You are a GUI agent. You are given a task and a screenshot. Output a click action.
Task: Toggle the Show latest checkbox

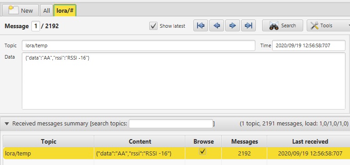[153, 26]
